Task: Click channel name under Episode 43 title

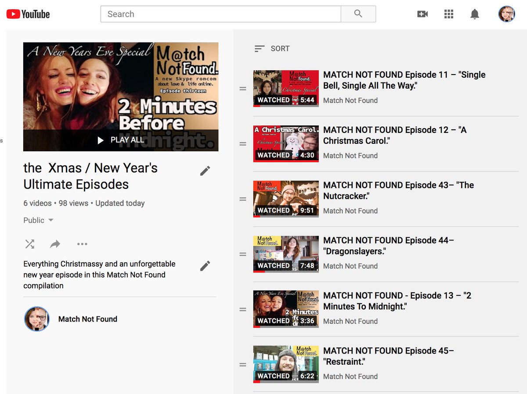Action: click(x=350, y=211)
